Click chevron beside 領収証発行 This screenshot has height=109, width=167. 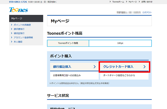coord(11,33)
